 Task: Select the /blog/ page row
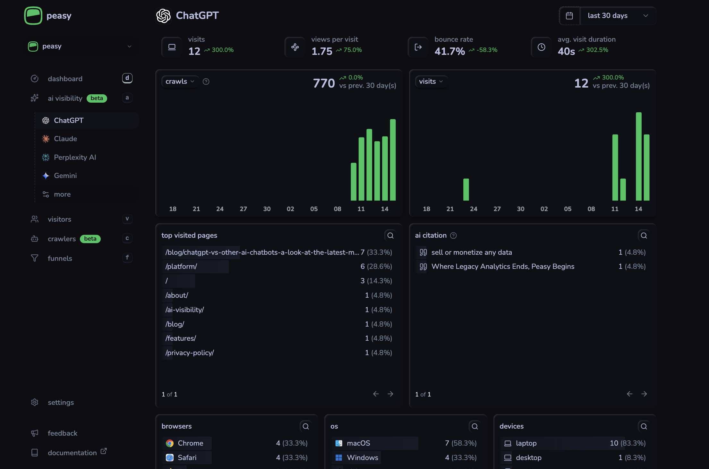278,324
